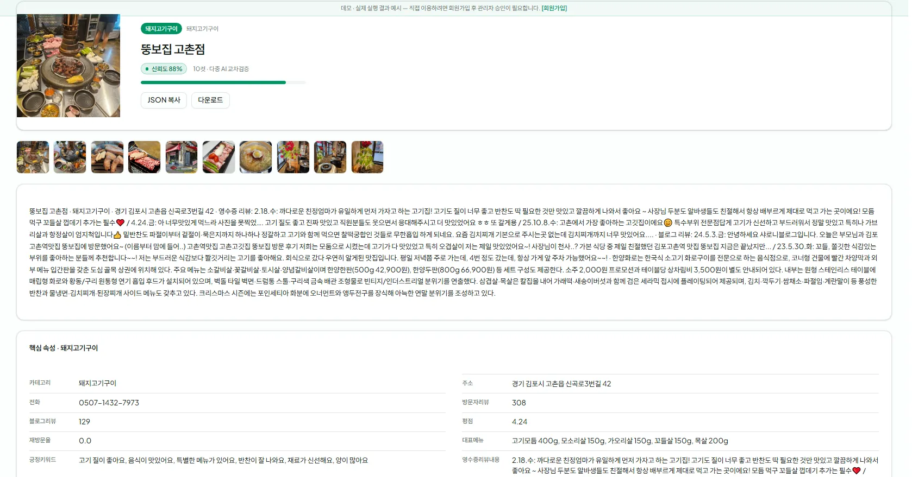912x477 pixels.
Task: Select thumbnail of interior tables by windows
Action: [x=330, y=157]
